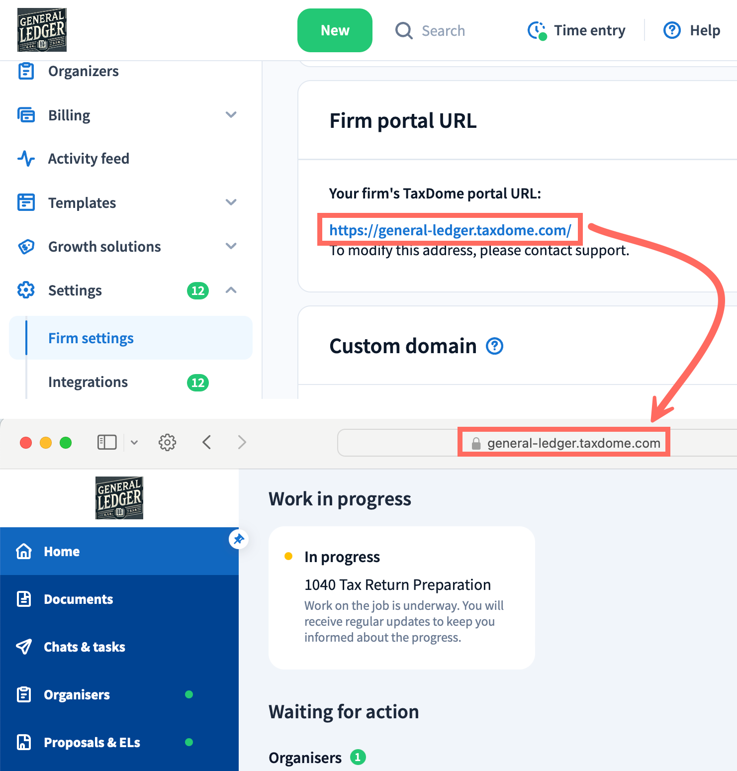737x771 pixels.
Task: Open Integrations in the sidebar
Action: [88, 382]
